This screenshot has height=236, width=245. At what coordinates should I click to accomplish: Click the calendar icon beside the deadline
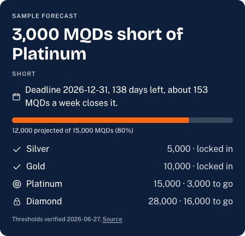pos(16,97)
